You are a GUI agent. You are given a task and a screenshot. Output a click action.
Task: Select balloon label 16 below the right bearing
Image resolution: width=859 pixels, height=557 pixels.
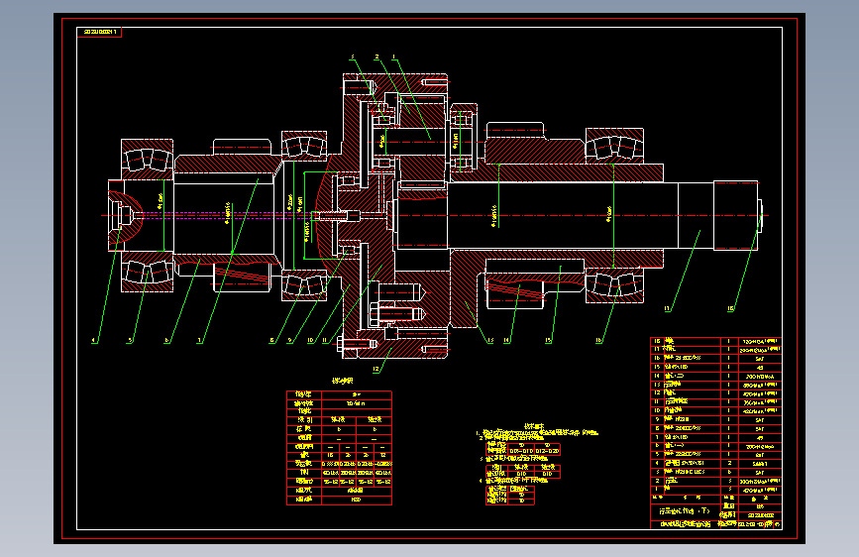(x=598, y=341)
